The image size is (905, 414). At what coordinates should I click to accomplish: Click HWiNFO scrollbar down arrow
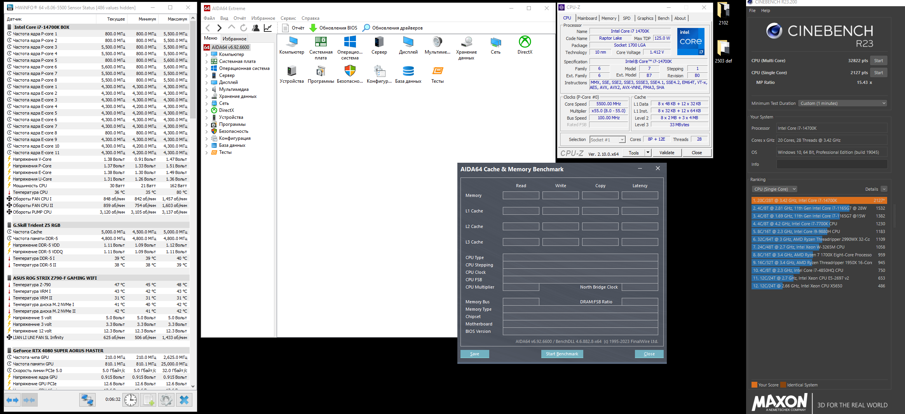pos(193,386)
